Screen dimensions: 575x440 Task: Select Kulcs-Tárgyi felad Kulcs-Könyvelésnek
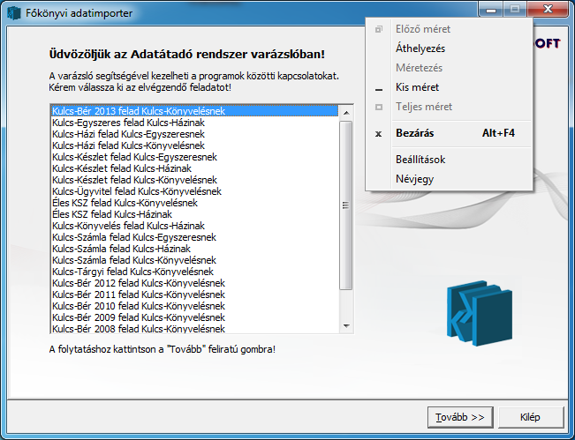click(x=194, y=272)
